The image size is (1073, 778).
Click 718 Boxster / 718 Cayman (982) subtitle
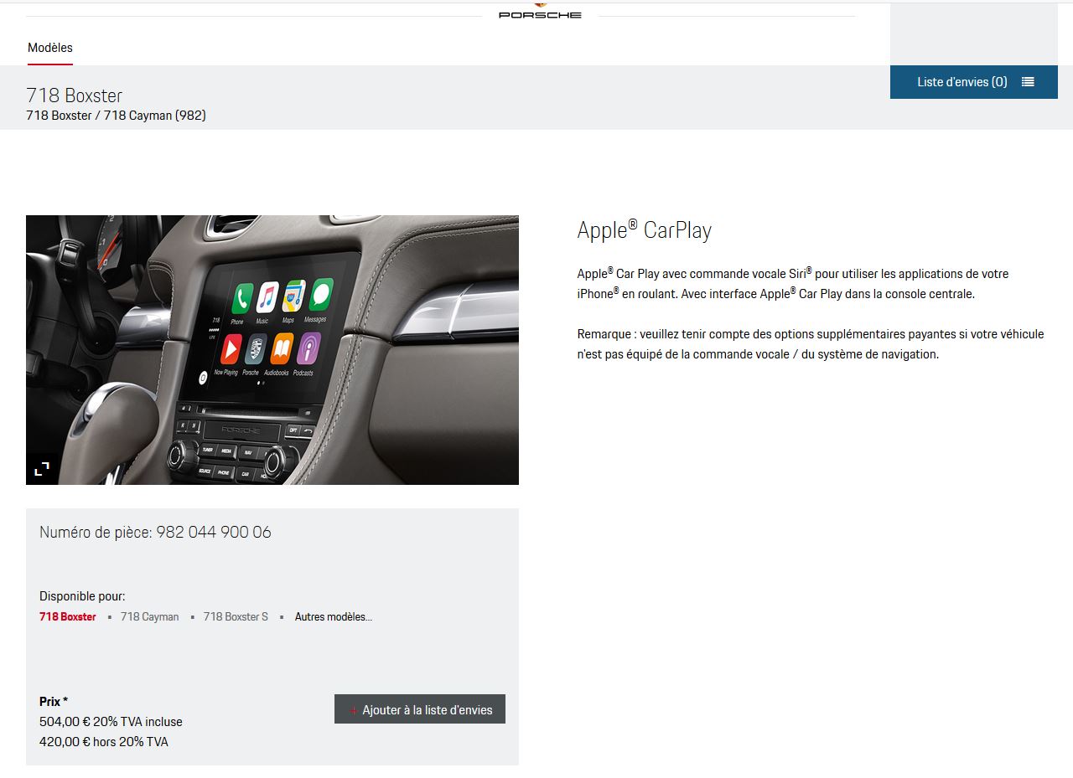click(x=116, y=116)
